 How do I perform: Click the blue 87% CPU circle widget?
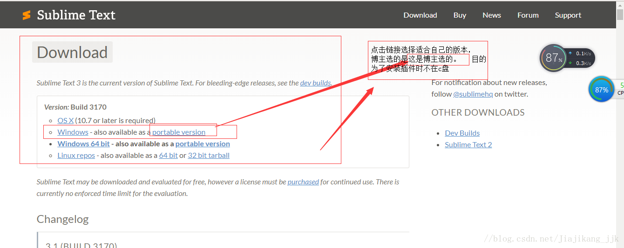coord(601,90)
